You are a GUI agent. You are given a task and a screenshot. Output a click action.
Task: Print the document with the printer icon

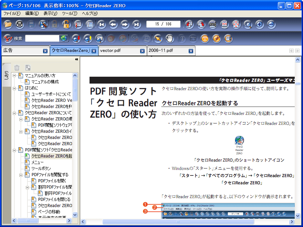click(x=20, y=24)
